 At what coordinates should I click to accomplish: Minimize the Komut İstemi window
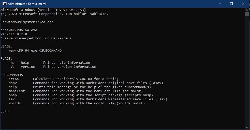click(x=219, y=4)
